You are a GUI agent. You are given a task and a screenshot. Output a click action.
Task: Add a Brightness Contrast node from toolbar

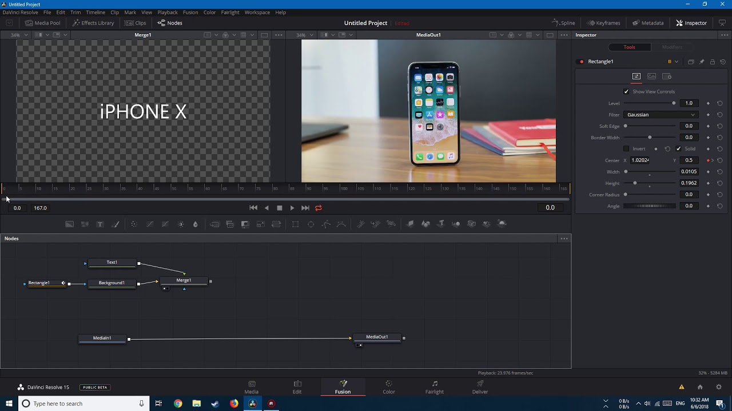point(181,224)
